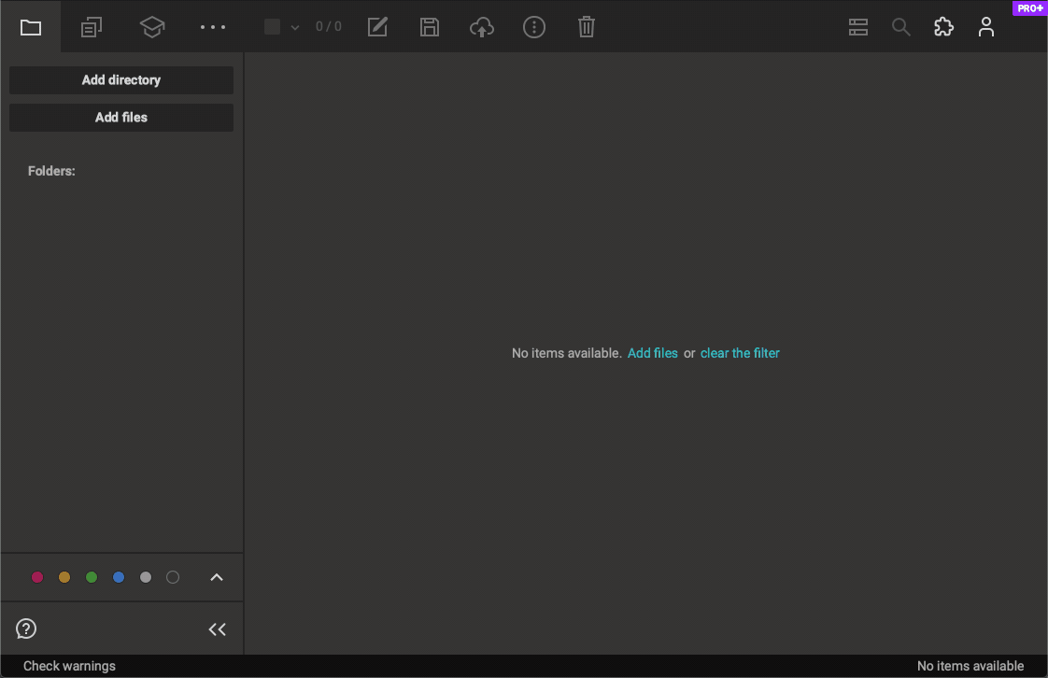
Task: Open the info menu in the toolbar
Action: [x=534, y=26]
